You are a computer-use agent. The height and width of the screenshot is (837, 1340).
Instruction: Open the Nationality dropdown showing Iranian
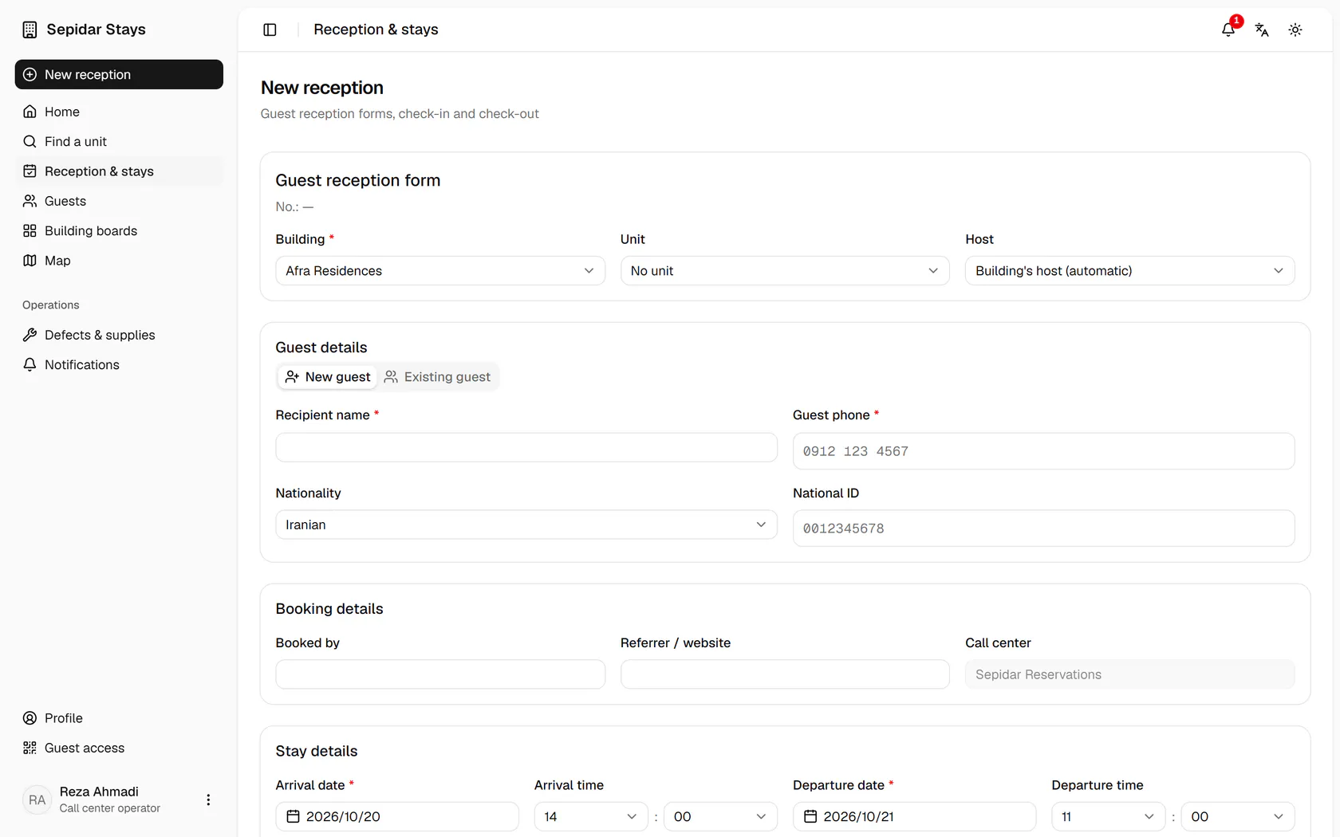coord(526,525)
